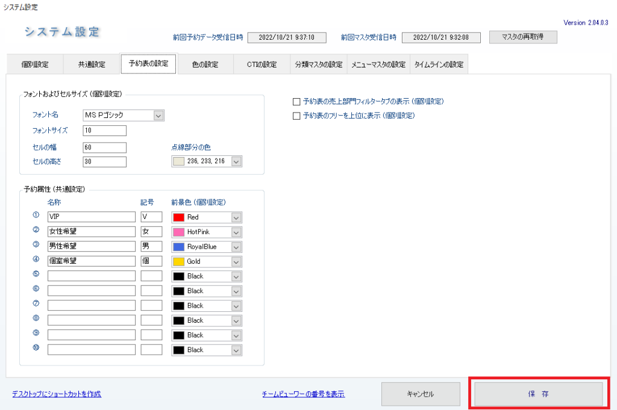Check 予約表の売上部門フィルタータブの表示 checkbox
The width and height of the screenshot is (617, 410).
click(296, 102)
